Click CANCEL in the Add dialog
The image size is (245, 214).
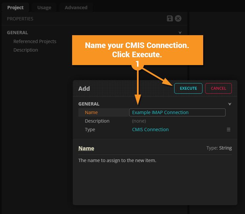click(218, 88)
